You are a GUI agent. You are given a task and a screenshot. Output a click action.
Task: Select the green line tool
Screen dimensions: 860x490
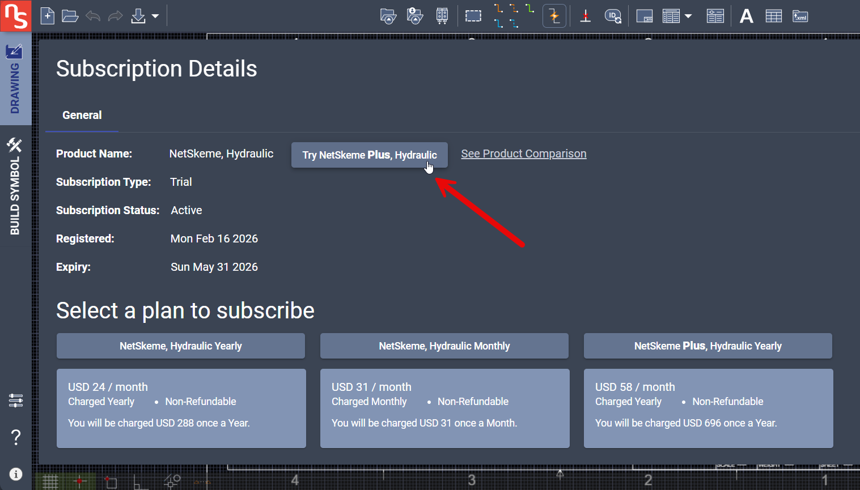[529, 8]
